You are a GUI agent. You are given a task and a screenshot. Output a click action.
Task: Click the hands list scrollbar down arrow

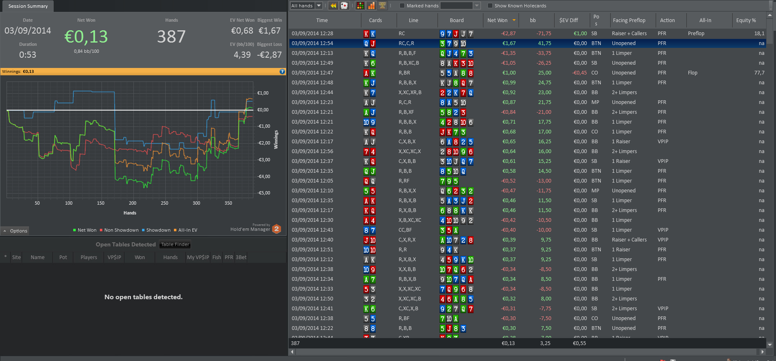pos(769,345)
